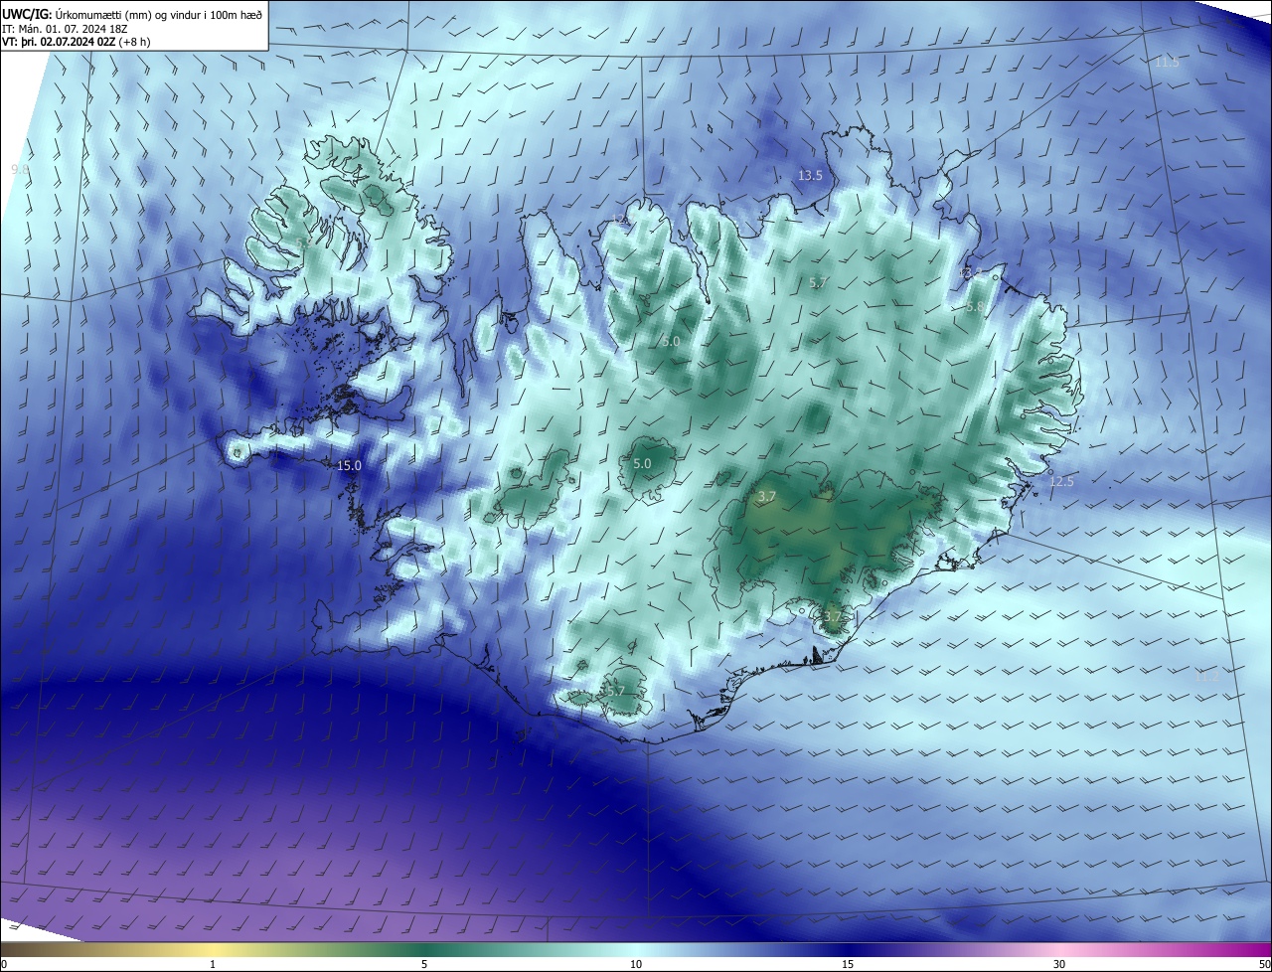
Task: Click the "13.2" value on the east coast
Action: click(969, 272)
